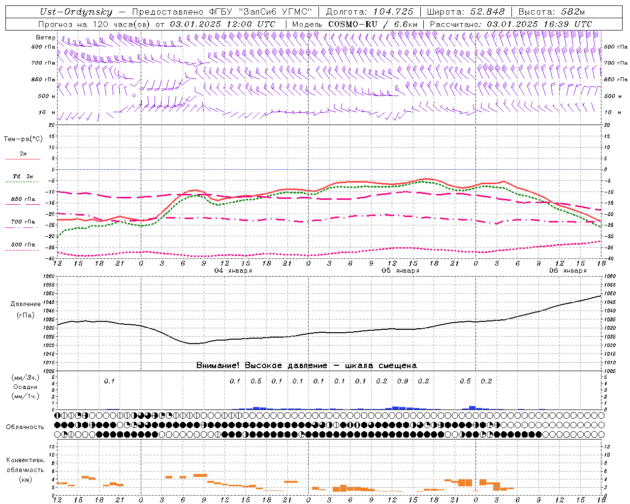Click the 0.9 precipitation value

[x=403, y=381]
